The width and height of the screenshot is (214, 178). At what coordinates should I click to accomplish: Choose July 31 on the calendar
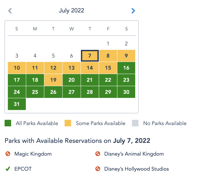17,104
